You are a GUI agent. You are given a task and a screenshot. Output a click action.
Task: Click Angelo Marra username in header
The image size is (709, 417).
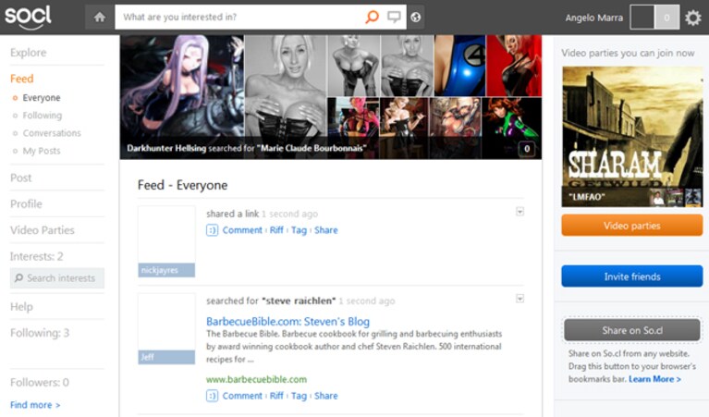pos(593,18)
